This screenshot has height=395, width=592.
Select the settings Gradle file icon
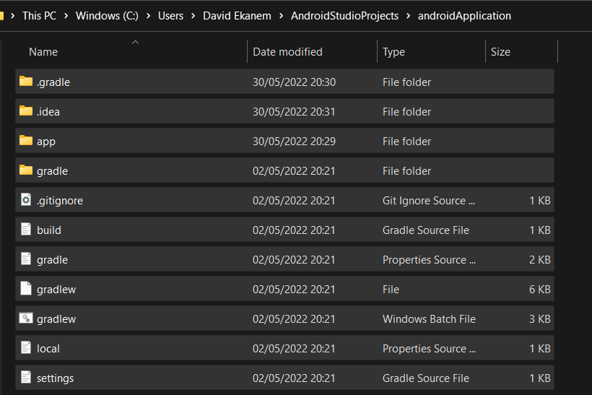point(26,377)
